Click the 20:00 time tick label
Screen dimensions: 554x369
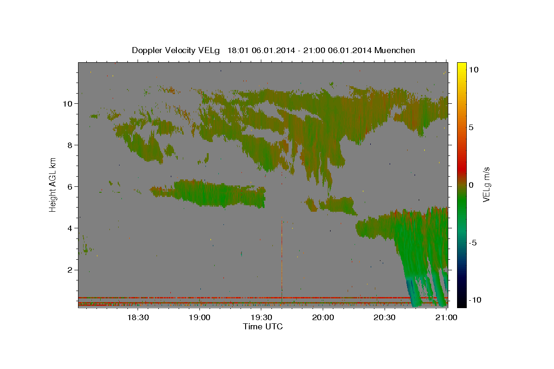click(323, 317)
